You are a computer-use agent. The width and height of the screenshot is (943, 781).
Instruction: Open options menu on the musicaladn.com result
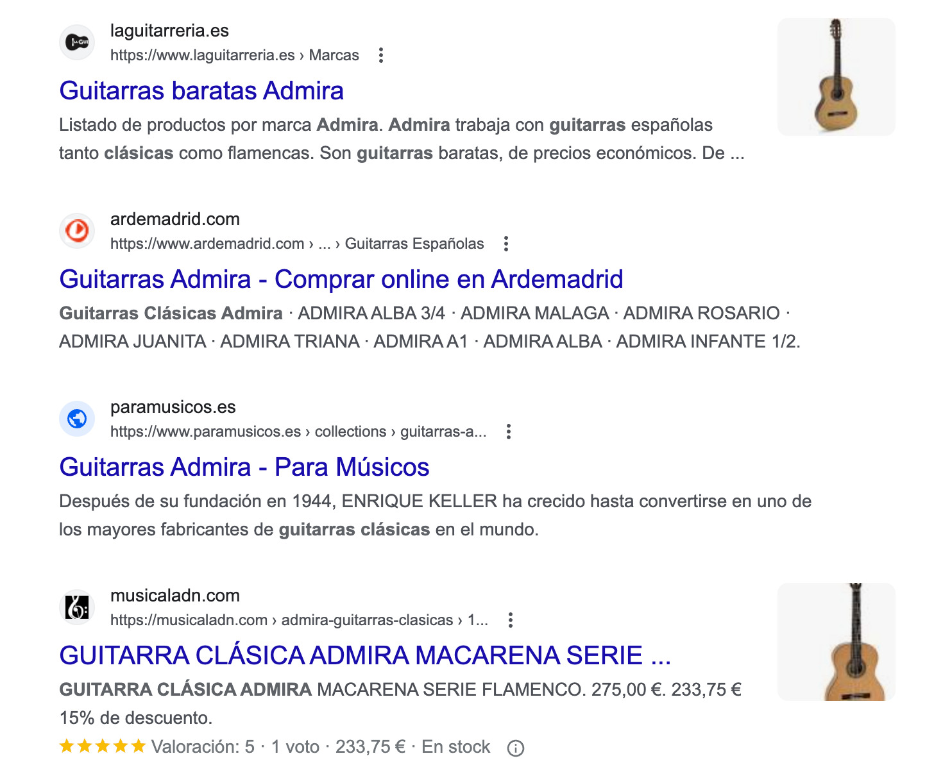[x=511, y=620]
